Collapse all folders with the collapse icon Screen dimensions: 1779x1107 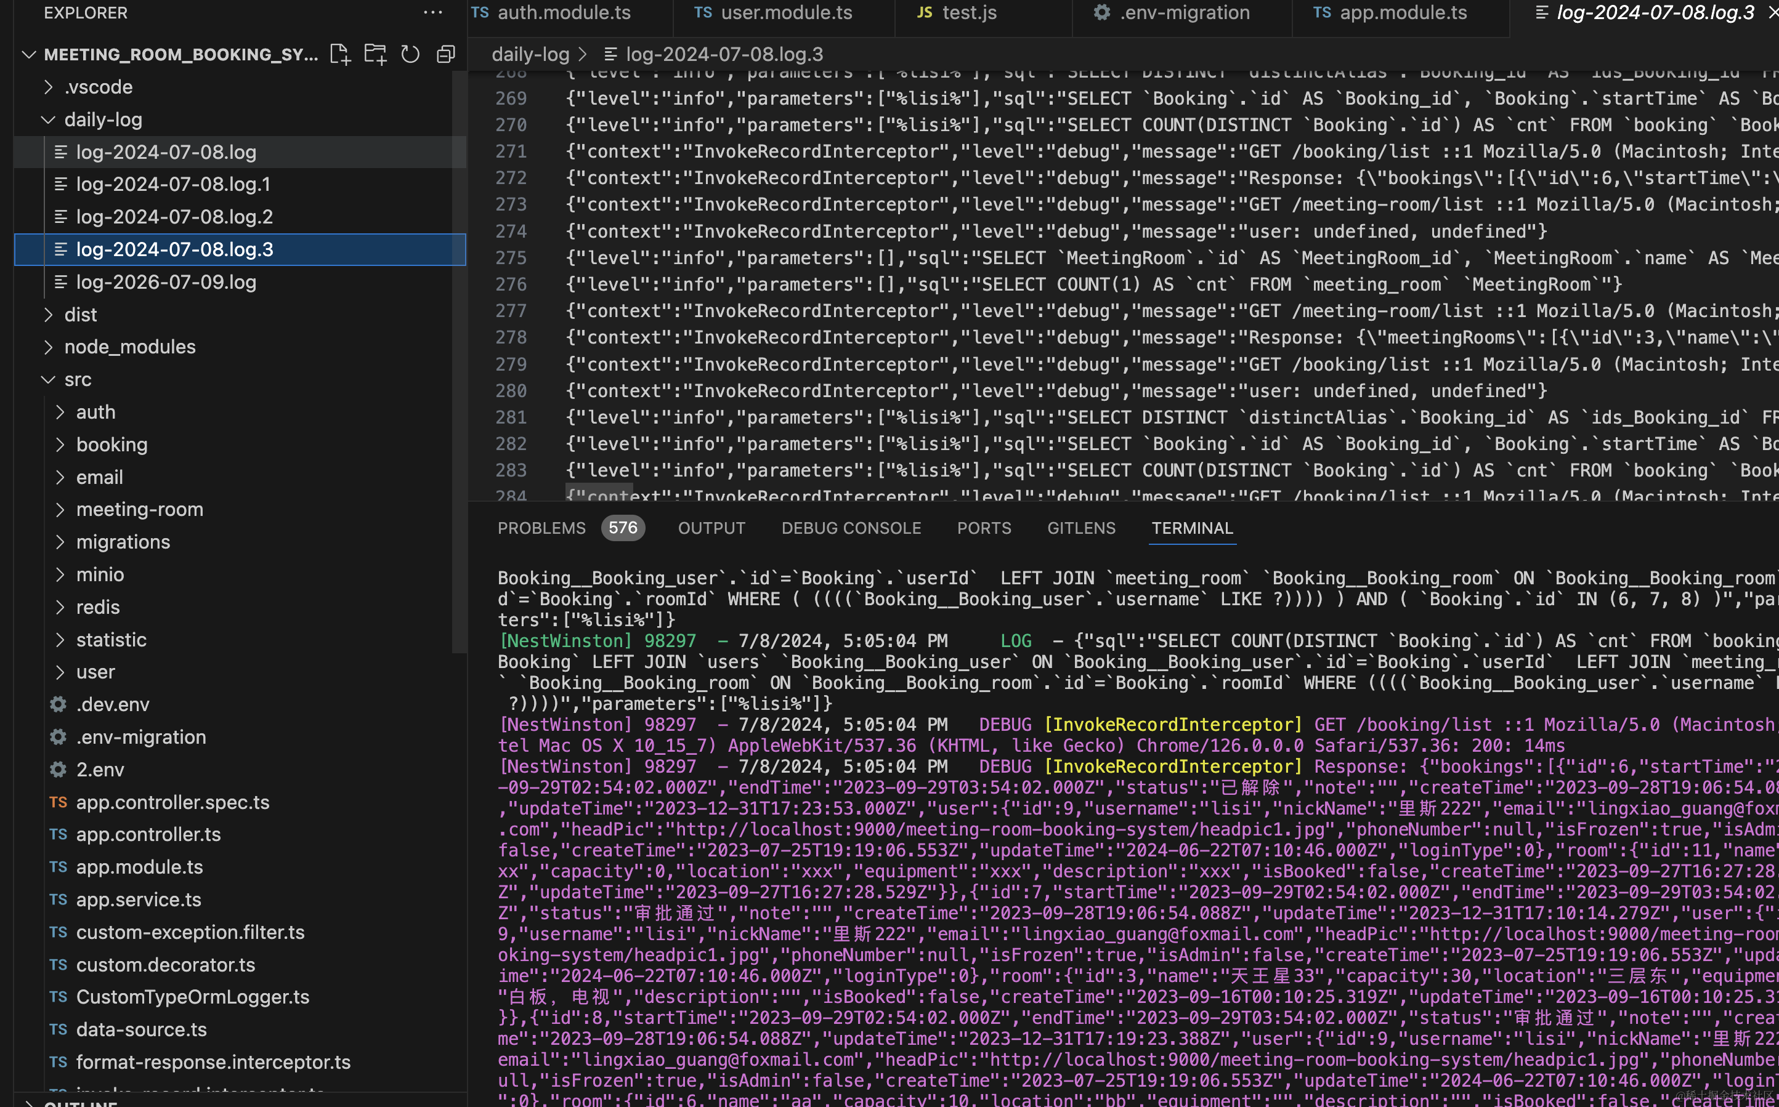click(445, 54)
